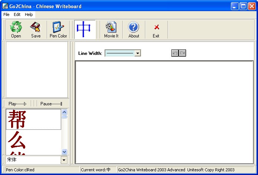Click the Open recycle-arrows icon
This screenshot has width=258, height=175.
coord(16,27)
